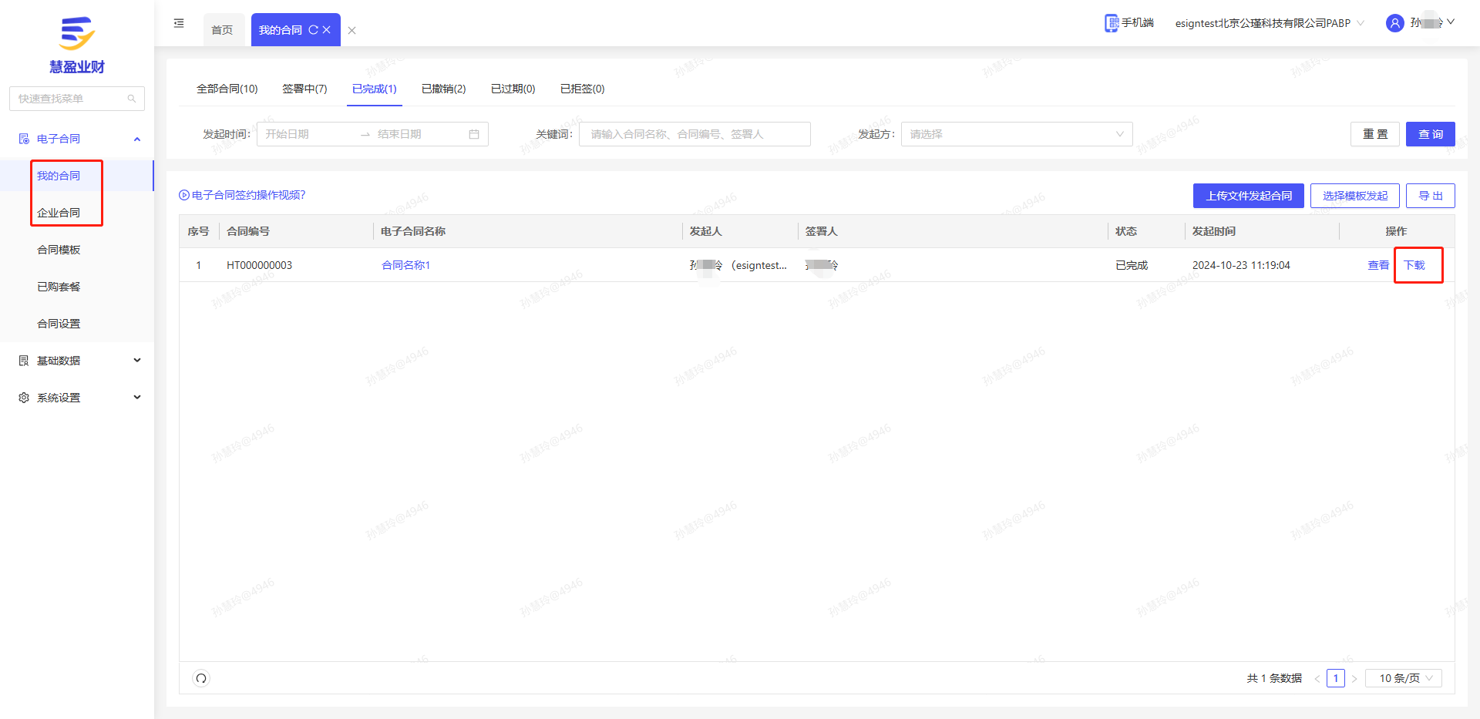Image resolution: width=1480 pixels, height=719 pixels.
Task: Click the table refresh icon at bottom left
Action: 201,678
